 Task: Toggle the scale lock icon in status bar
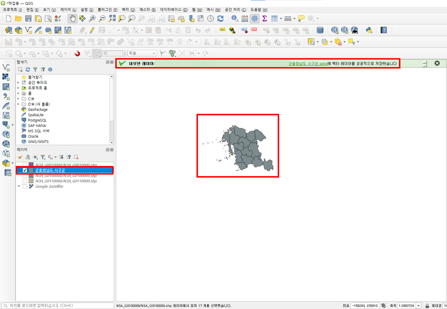coord(427,306)
